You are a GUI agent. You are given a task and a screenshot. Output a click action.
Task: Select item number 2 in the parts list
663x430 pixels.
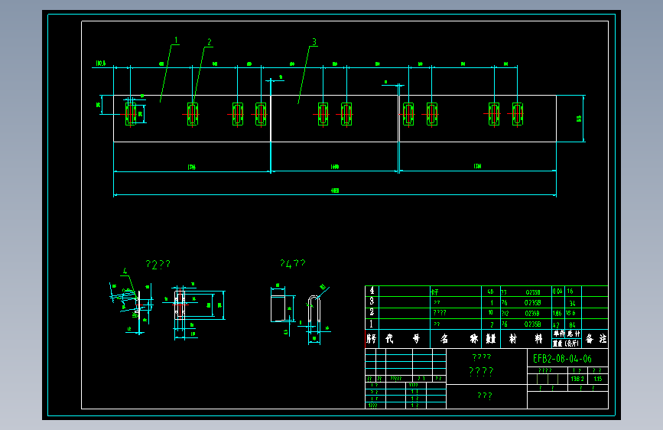click(x=372, y=312)
